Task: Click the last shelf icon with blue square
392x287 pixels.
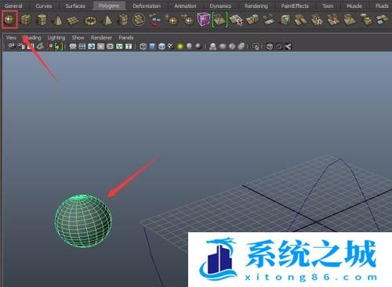Action: [x=383, y=20]
